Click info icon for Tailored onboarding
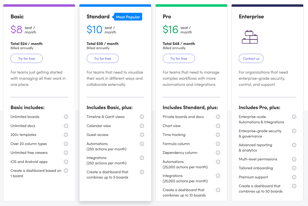The height and width of the screenshot is (206, 308). [294, 168]
